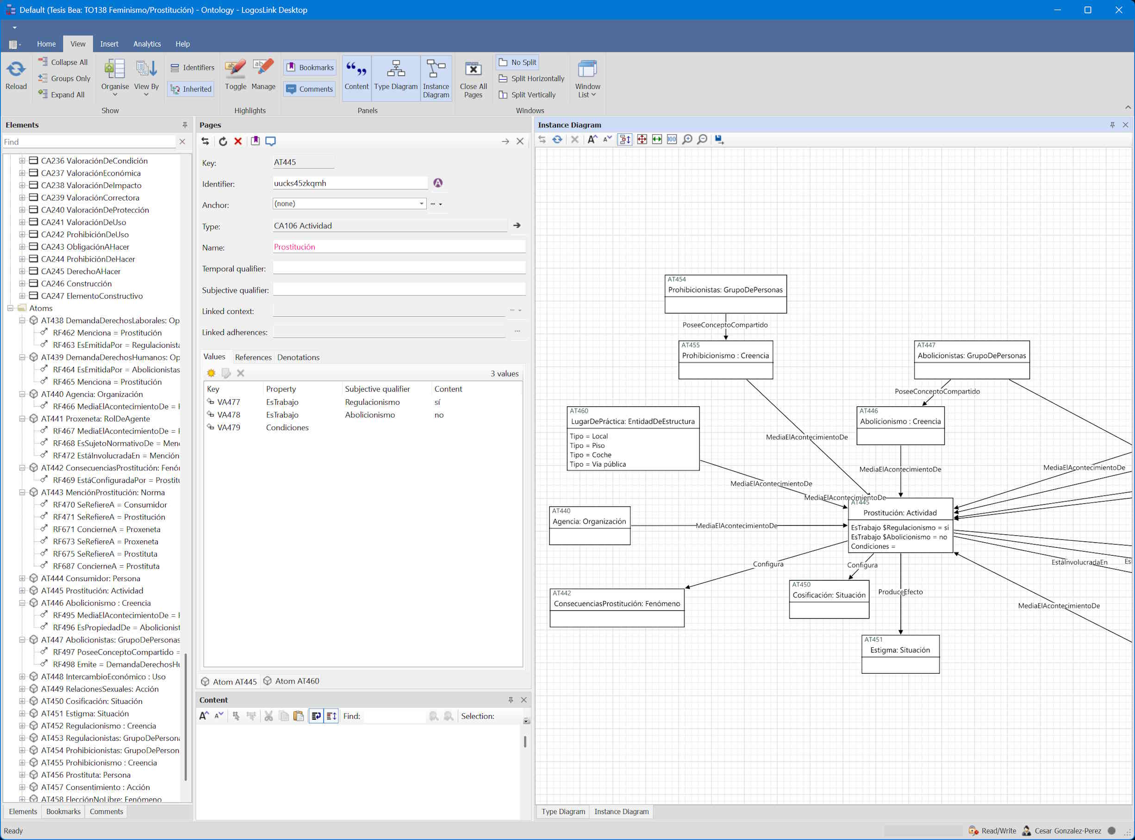Switch to the Insert ribbon tab

click(109, 44)
